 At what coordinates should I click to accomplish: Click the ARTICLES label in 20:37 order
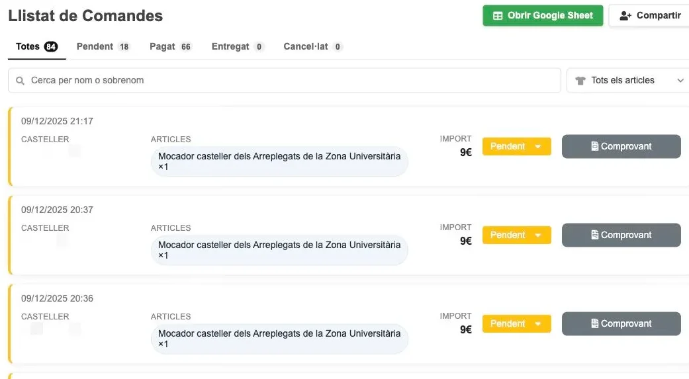171,228
